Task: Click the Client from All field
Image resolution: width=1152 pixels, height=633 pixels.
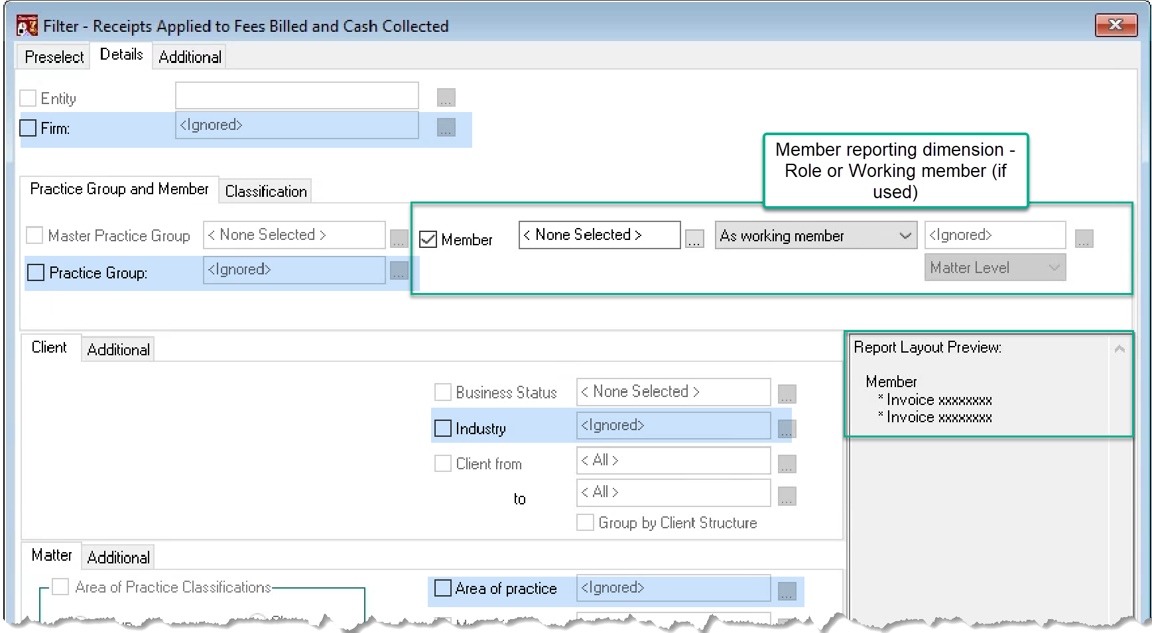Action: pyautogui.click(x=673, y=460)
